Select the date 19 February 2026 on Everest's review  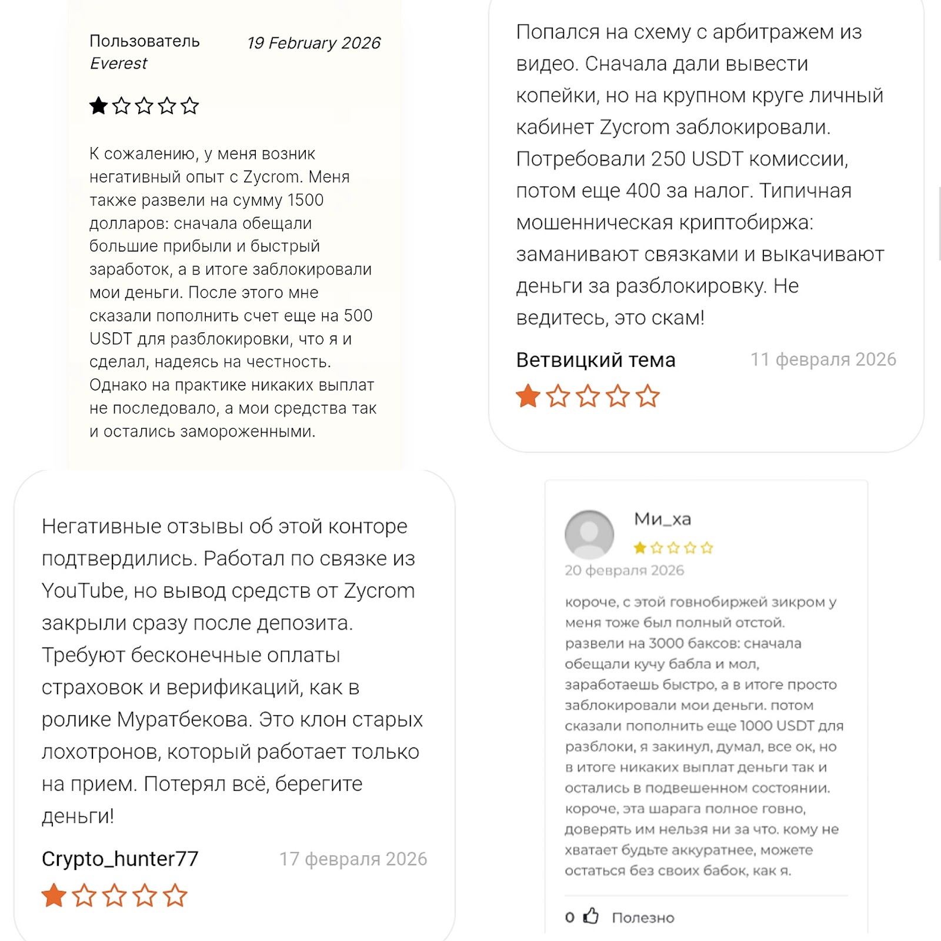point(314,42)
